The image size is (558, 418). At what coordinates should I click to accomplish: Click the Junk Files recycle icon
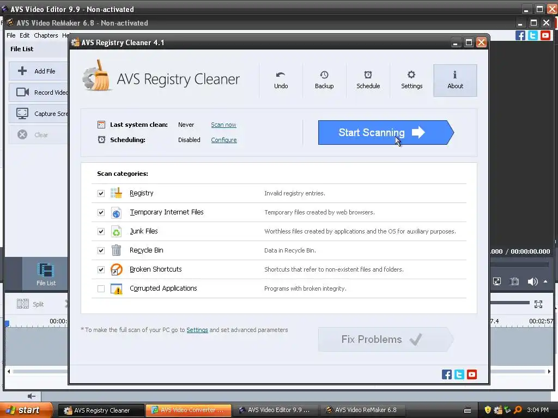[x=116, y=231]
